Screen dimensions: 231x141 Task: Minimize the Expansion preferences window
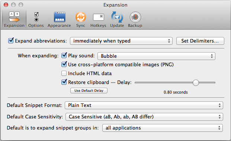coord(13,5)
